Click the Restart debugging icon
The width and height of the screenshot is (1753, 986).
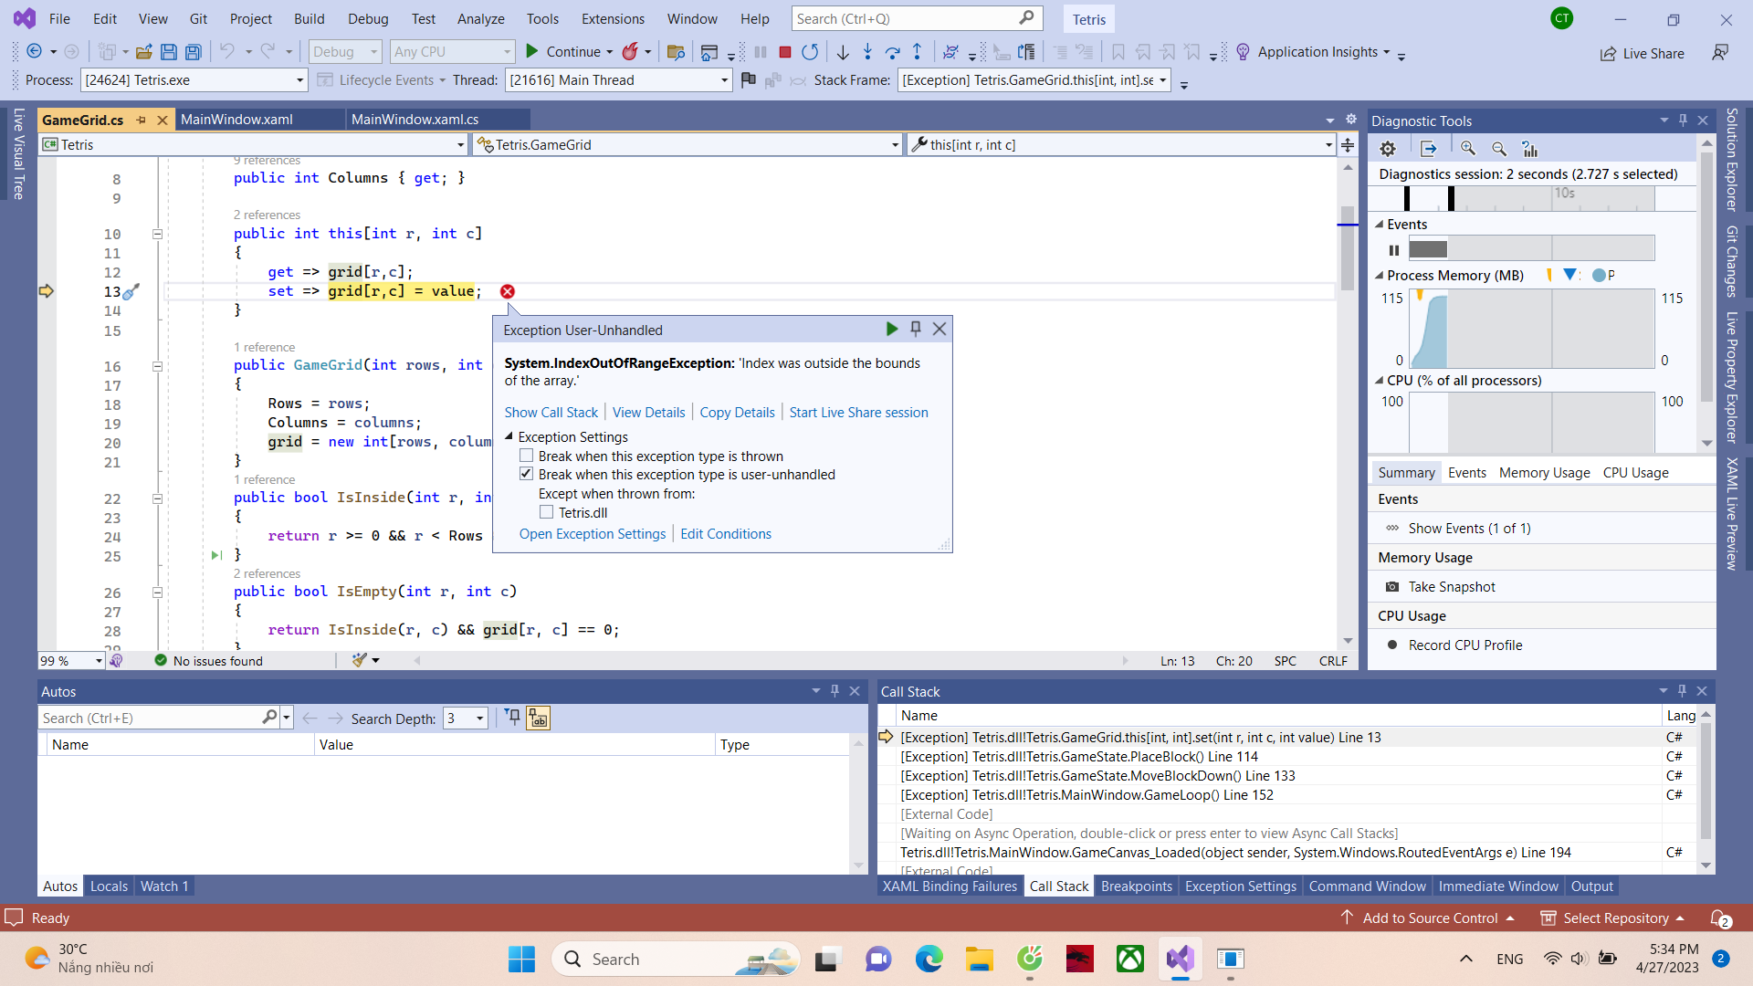coord(809,52)
